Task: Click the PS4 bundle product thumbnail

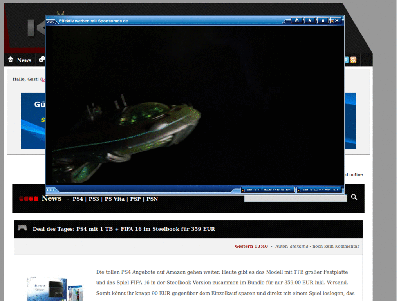Action: tap(55, 289)
